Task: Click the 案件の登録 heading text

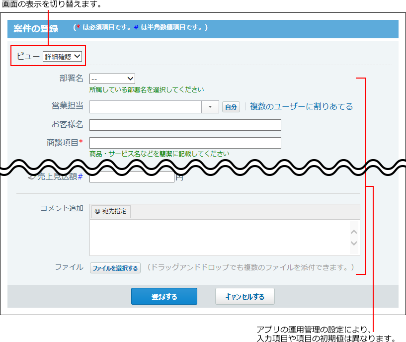Action: [x=36, y=28]
